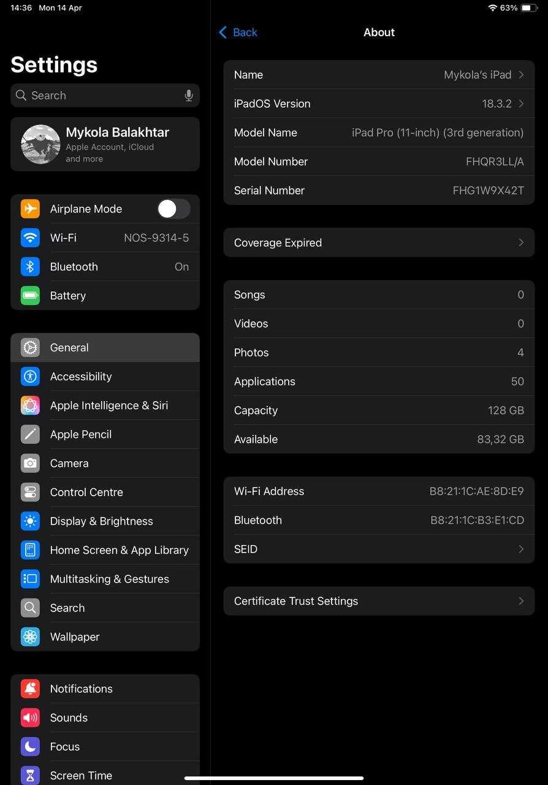Tap the Model Number FHQR3LL/A value
This screenshot has width=548, height=785.
495,161
